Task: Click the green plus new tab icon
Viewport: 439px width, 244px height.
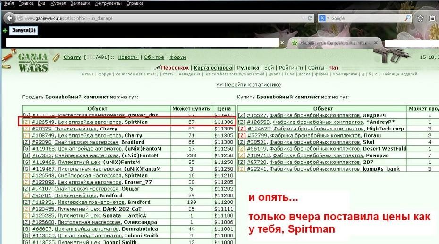Action: (5, 31)
